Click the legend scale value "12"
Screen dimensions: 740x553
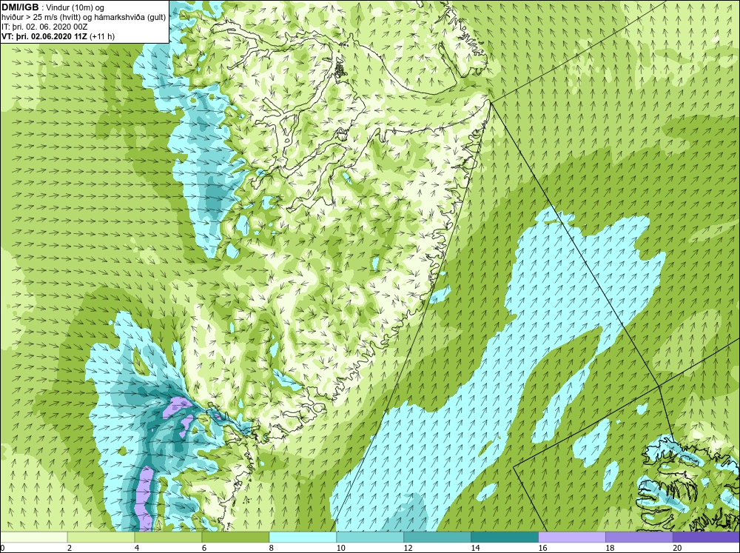click(408, 548)
